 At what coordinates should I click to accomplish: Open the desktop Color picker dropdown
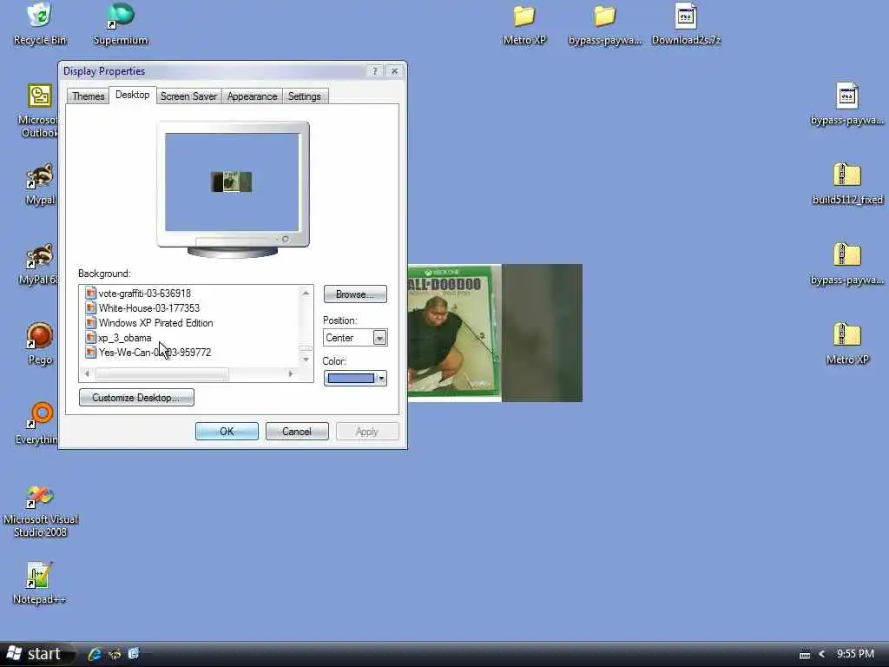[355, 379]
